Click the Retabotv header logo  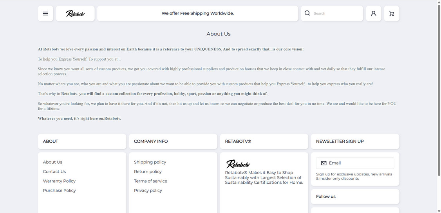(x=75, y=14)
